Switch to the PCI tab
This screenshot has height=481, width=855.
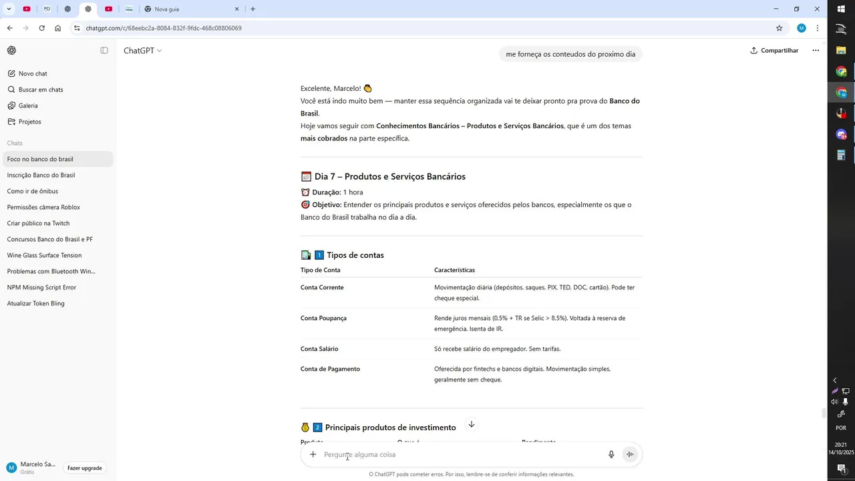click(47, 9)
